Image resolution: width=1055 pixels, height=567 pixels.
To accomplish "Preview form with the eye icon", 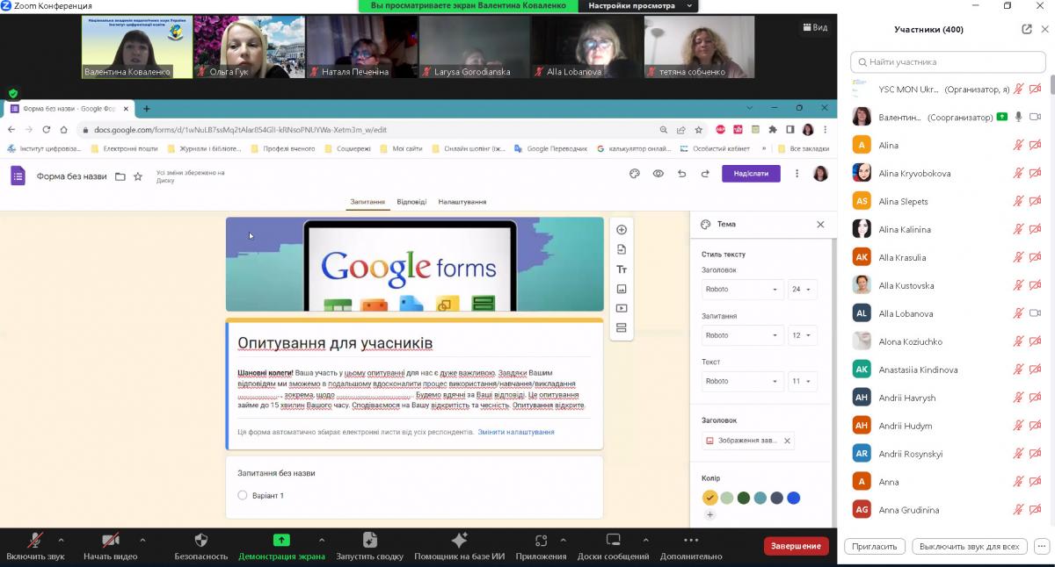I will (658, 174).
